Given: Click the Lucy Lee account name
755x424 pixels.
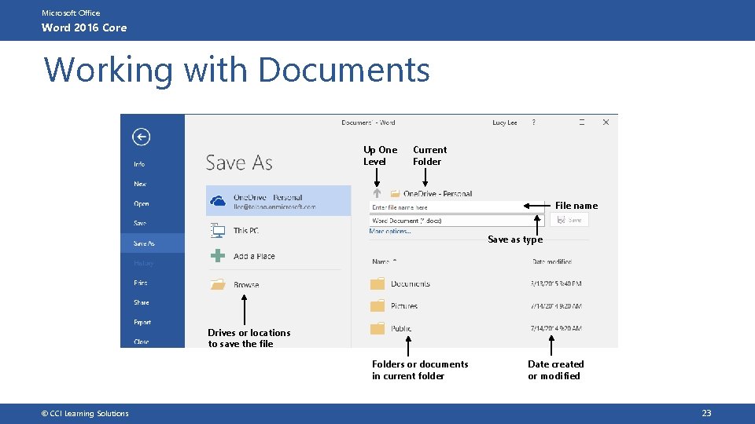Looking at the screenshot, I should click(x=505, y=122).
